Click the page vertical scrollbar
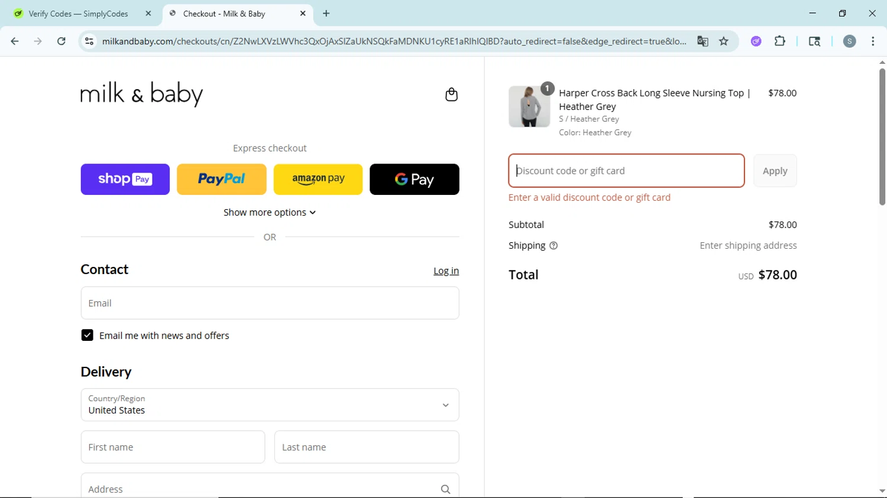The height and width of the screenshot is (498, 887). [x=882, y=137]
